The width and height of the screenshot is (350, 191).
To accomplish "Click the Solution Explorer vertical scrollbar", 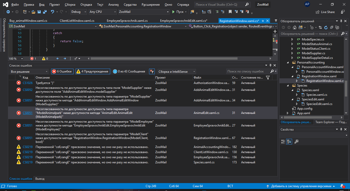I will (346, 88).
